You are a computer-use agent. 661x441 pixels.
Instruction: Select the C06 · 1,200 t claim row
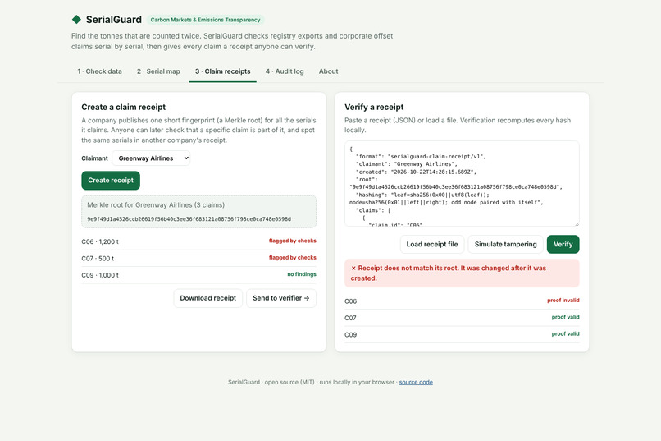tap(198, 241)
